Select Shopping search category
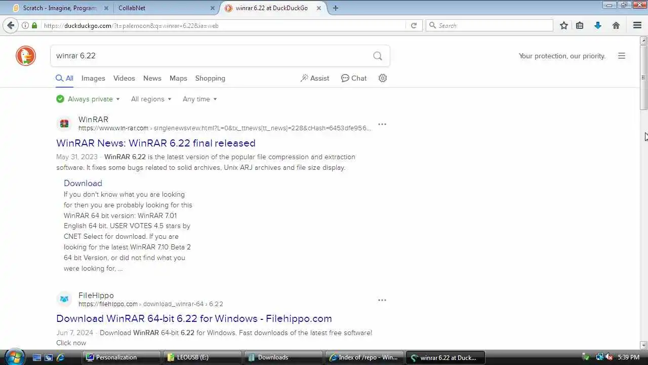This screenshot has width=648, height=365. [210, 78]
